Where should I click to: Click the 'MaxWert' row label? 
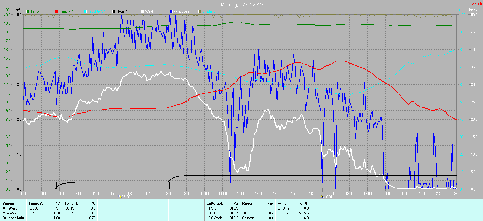tap(10, 213)
